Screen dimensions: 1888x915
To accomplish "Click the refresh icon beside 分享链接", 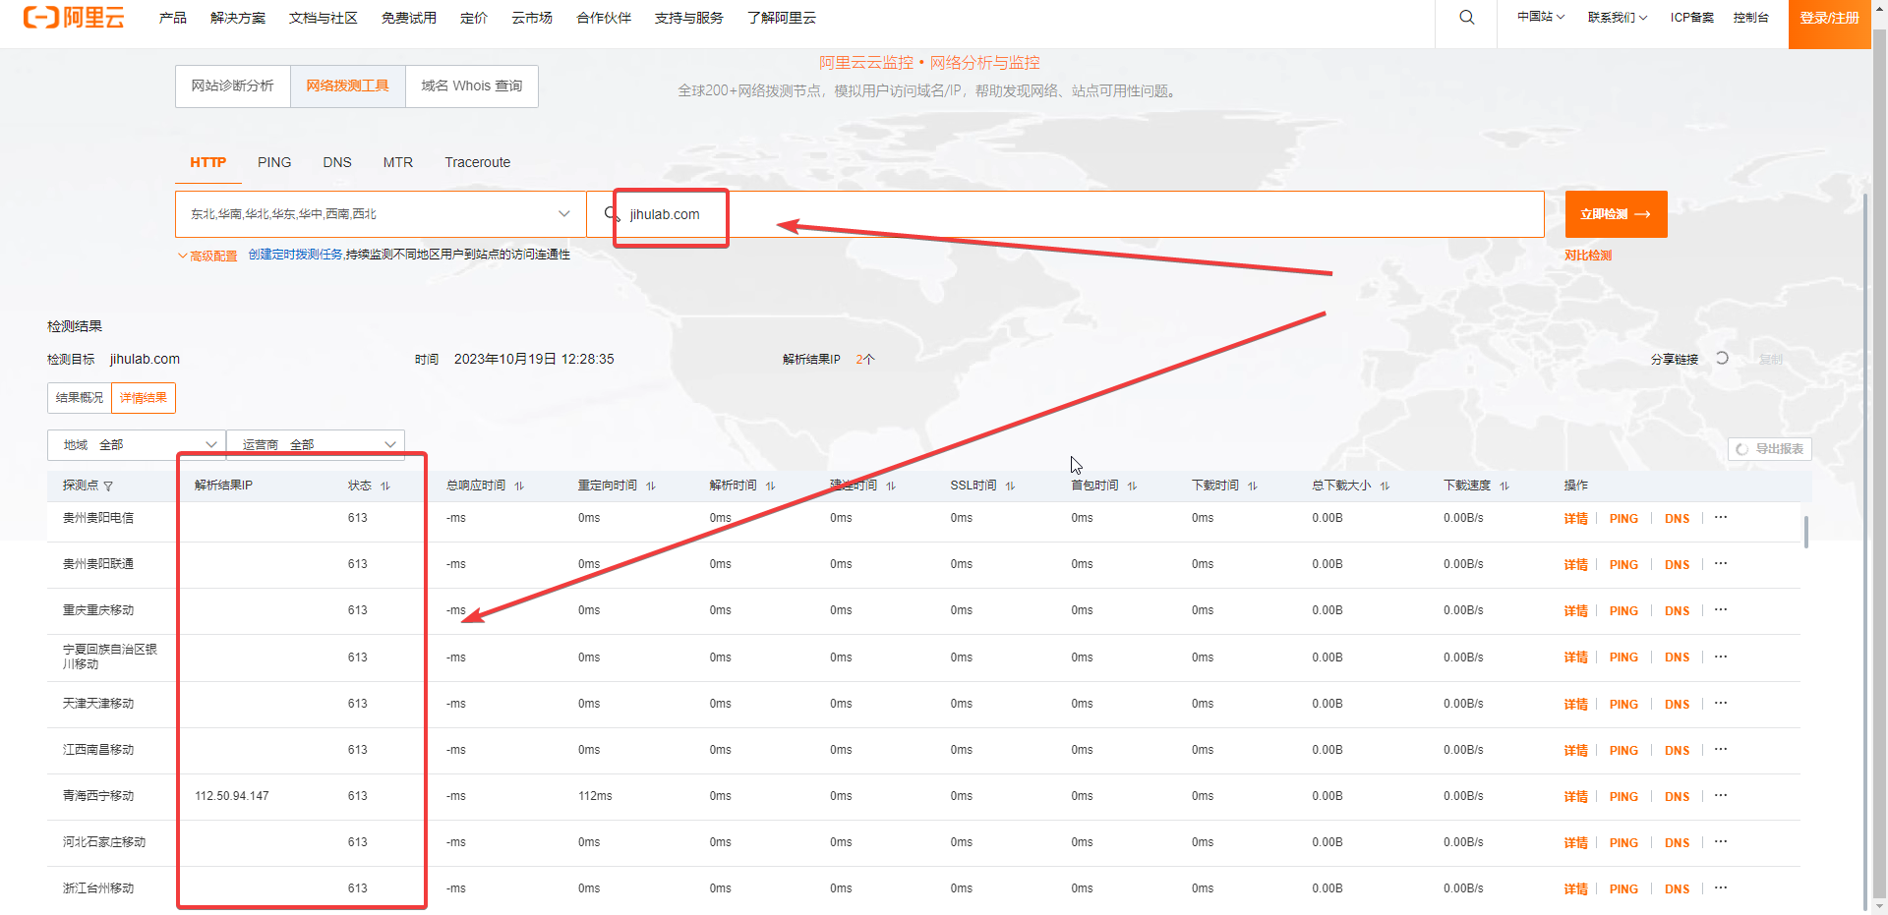I will [x=1722, y=359].
